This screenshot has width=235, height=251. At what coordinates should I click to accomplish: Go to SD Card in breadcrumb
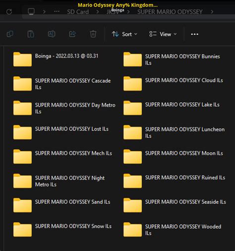click(x=78, y=12)
